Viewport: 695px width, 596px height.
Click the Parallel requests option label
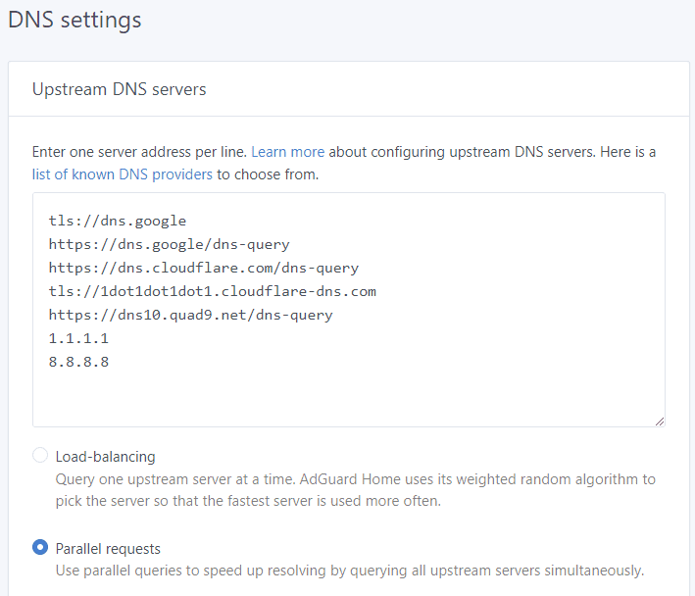[x=108, y=549]
